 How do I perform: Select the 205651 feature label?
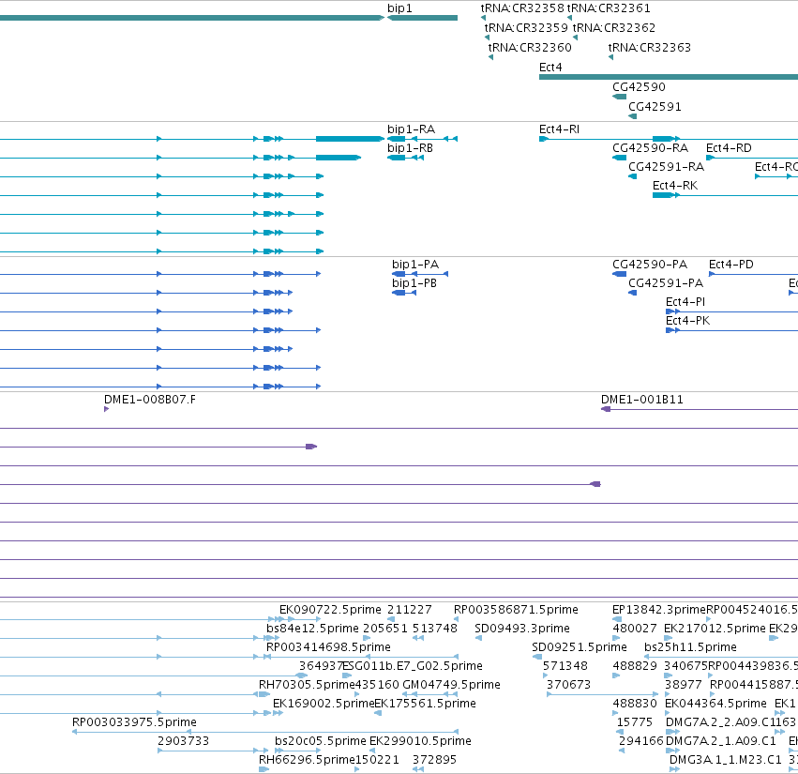[384, 629]
